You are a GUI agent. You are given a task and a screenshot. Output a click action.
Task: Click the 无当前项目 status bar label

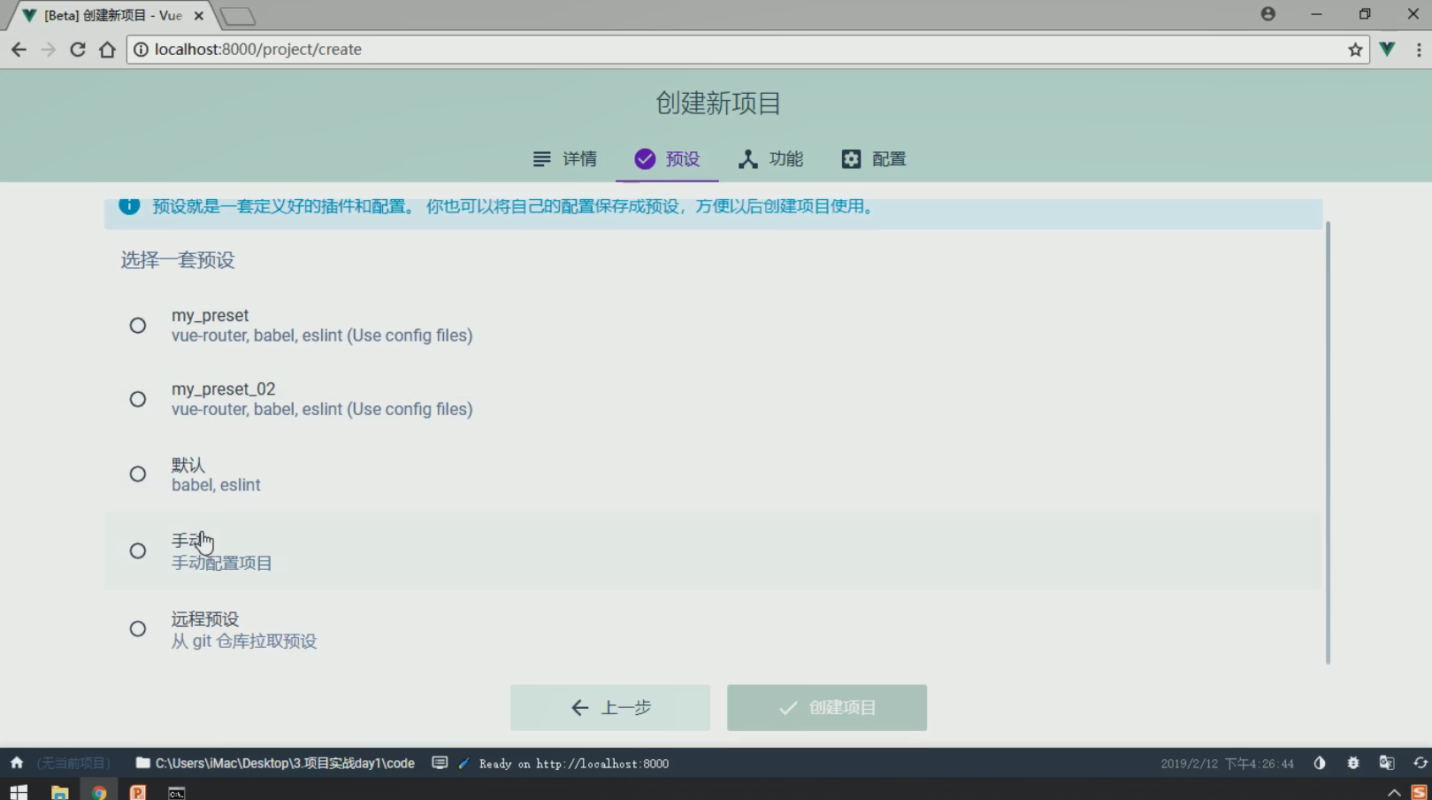[x=73, y=763]
